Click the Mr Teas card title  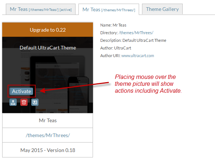point(48,120)
